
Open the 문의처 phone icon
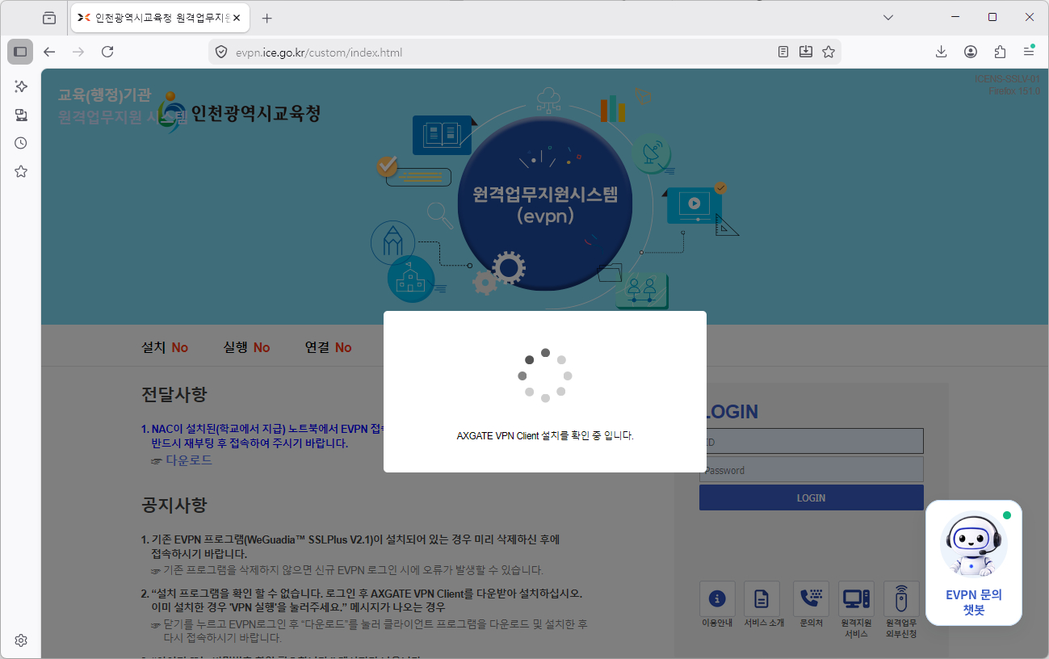(811, 599)
